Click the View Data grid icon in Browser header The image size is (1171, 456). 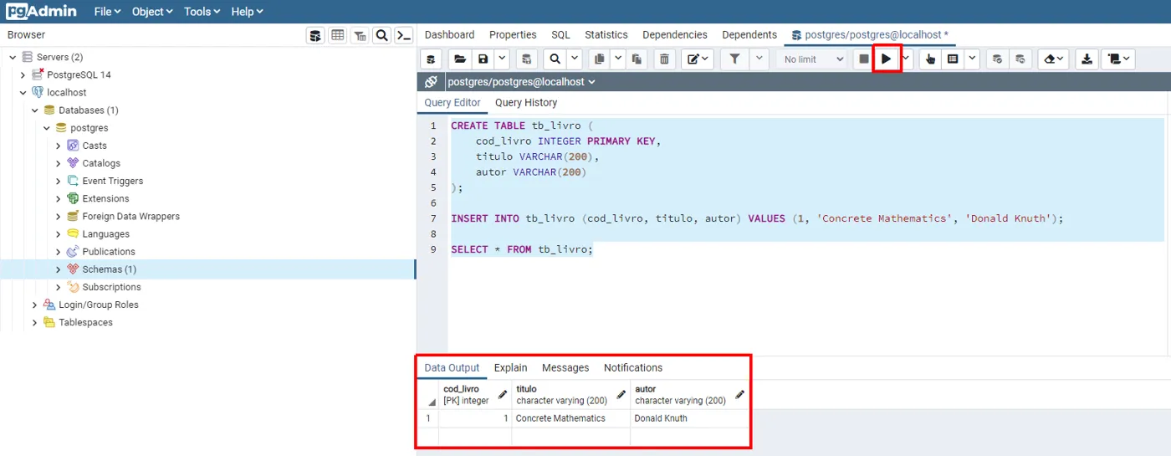pos(338,35)
